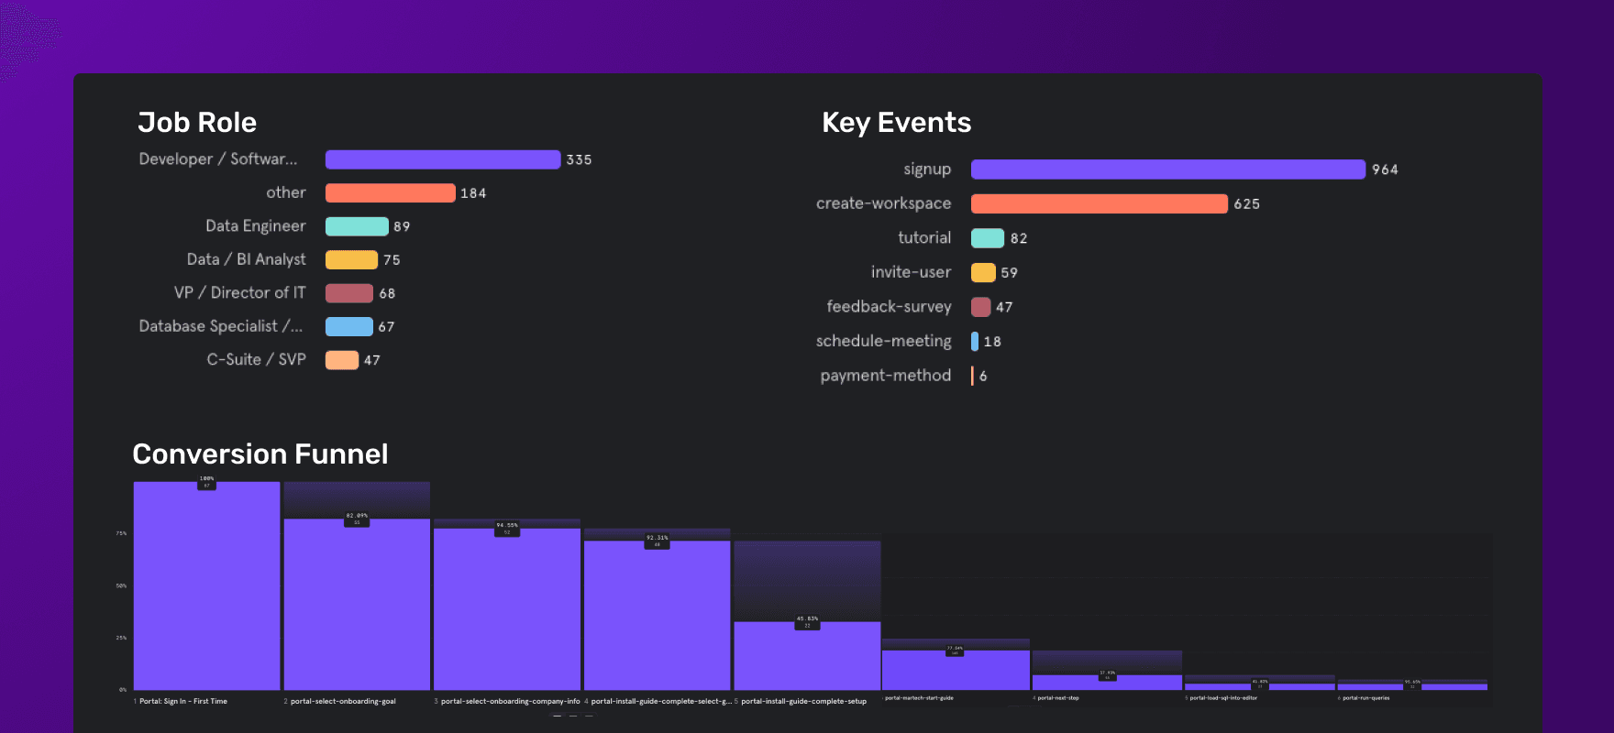Click the 45.83% funnel conversion tooltip
Viewport: 1614px width, 733px height.
coord(807,622)
